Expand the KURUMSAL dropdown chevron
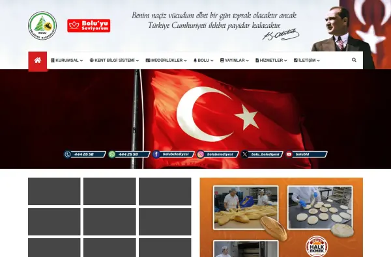Image resolution: width=391 pixels, height=257 pixels. [x=81, y=61]
